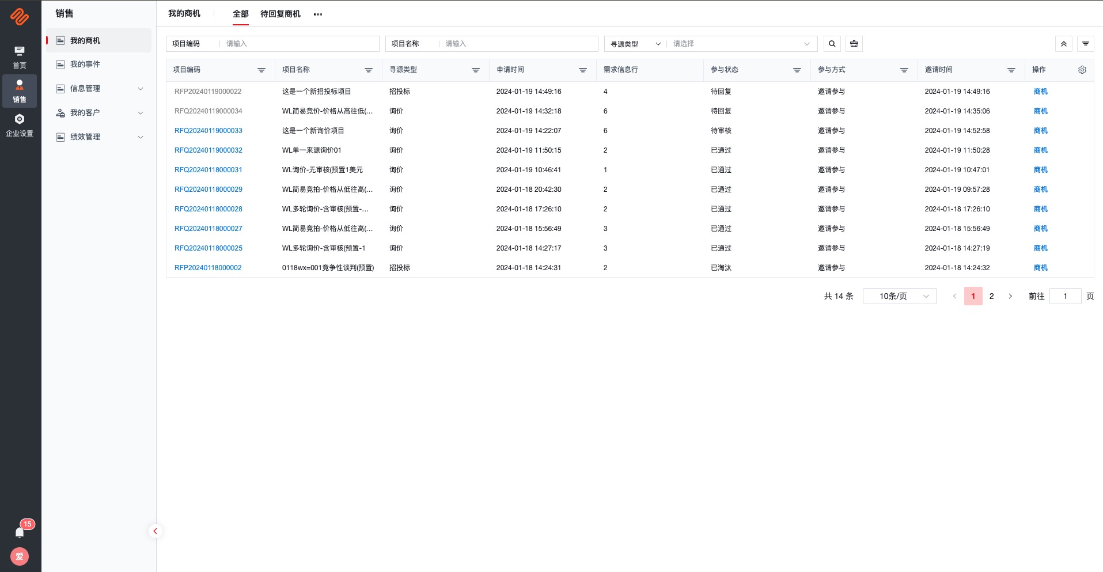Open the filter settings icon at top right

(1086, 44)
